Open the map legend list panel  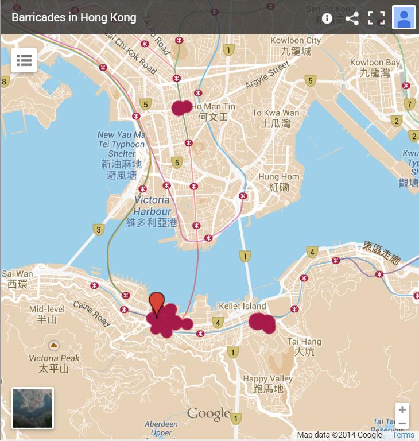pos(24,60)
